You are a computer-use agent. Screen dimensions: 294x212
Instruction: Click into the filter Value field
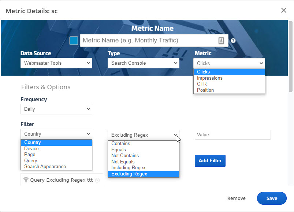coord(232,135)
